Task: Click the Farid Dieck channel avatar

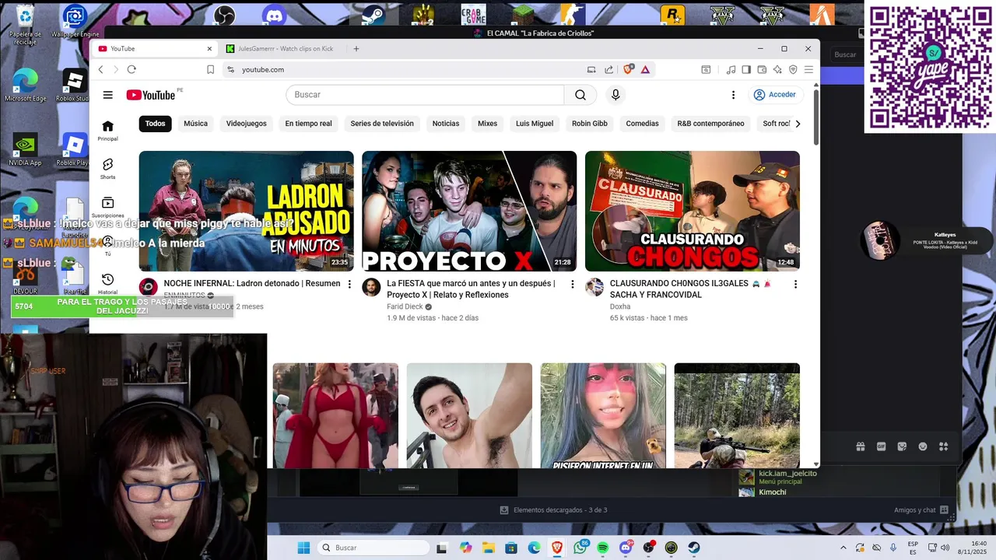Action: [x=372, y=287]
